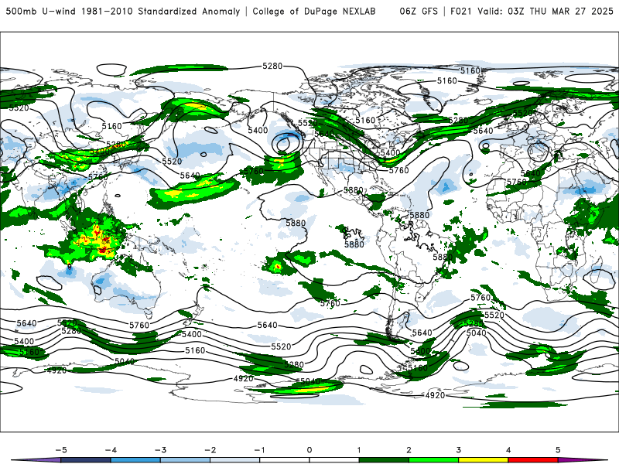619x464 pixels.
Task: Click the 5400 contour label in the Gulf of Alaska
Action: [258, 130]
